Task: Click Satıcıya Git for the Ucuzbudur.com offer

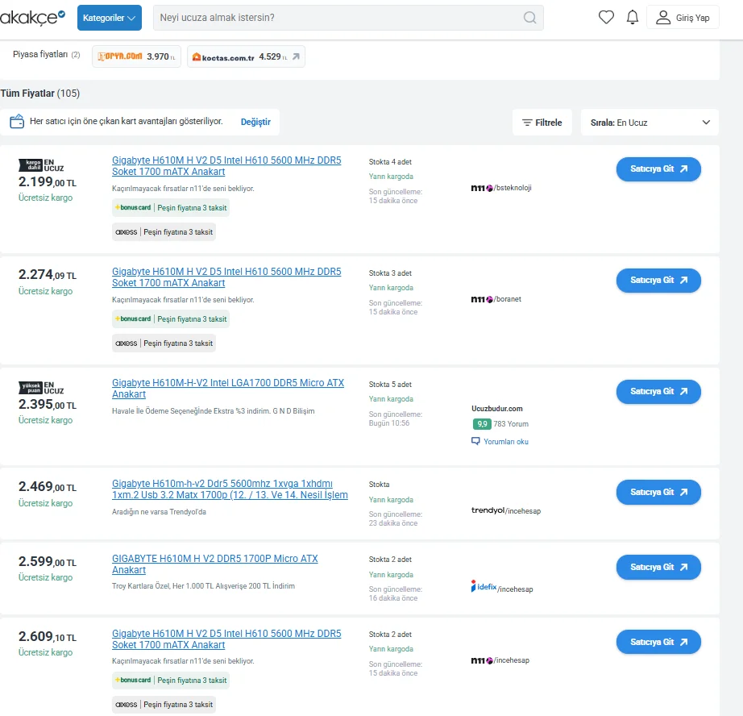Action: pyautogui.click(x=658, y=392)
